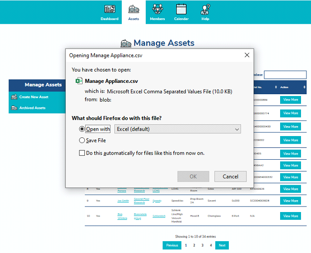Click the Excel file icon in dialog

pos(78,81)
